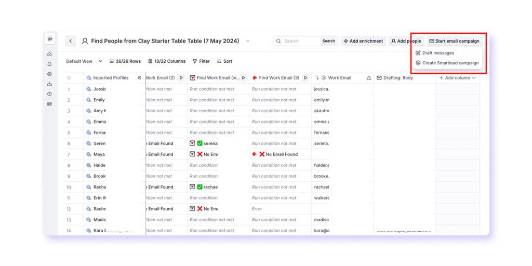Click the download icon in sidebar

click(x=49, y=84)
